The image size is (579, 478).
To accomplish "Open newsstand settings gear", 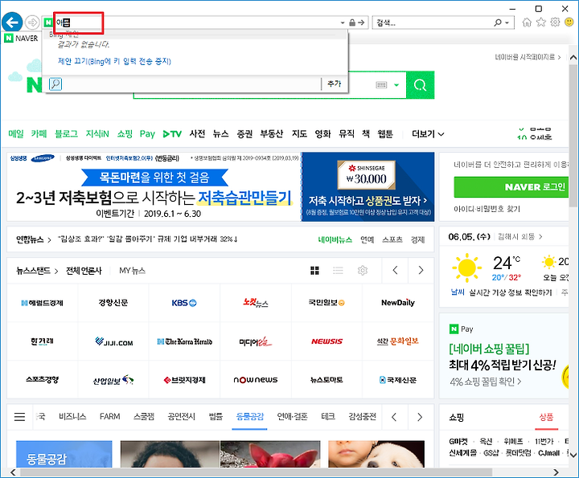I will coord(363,271).
